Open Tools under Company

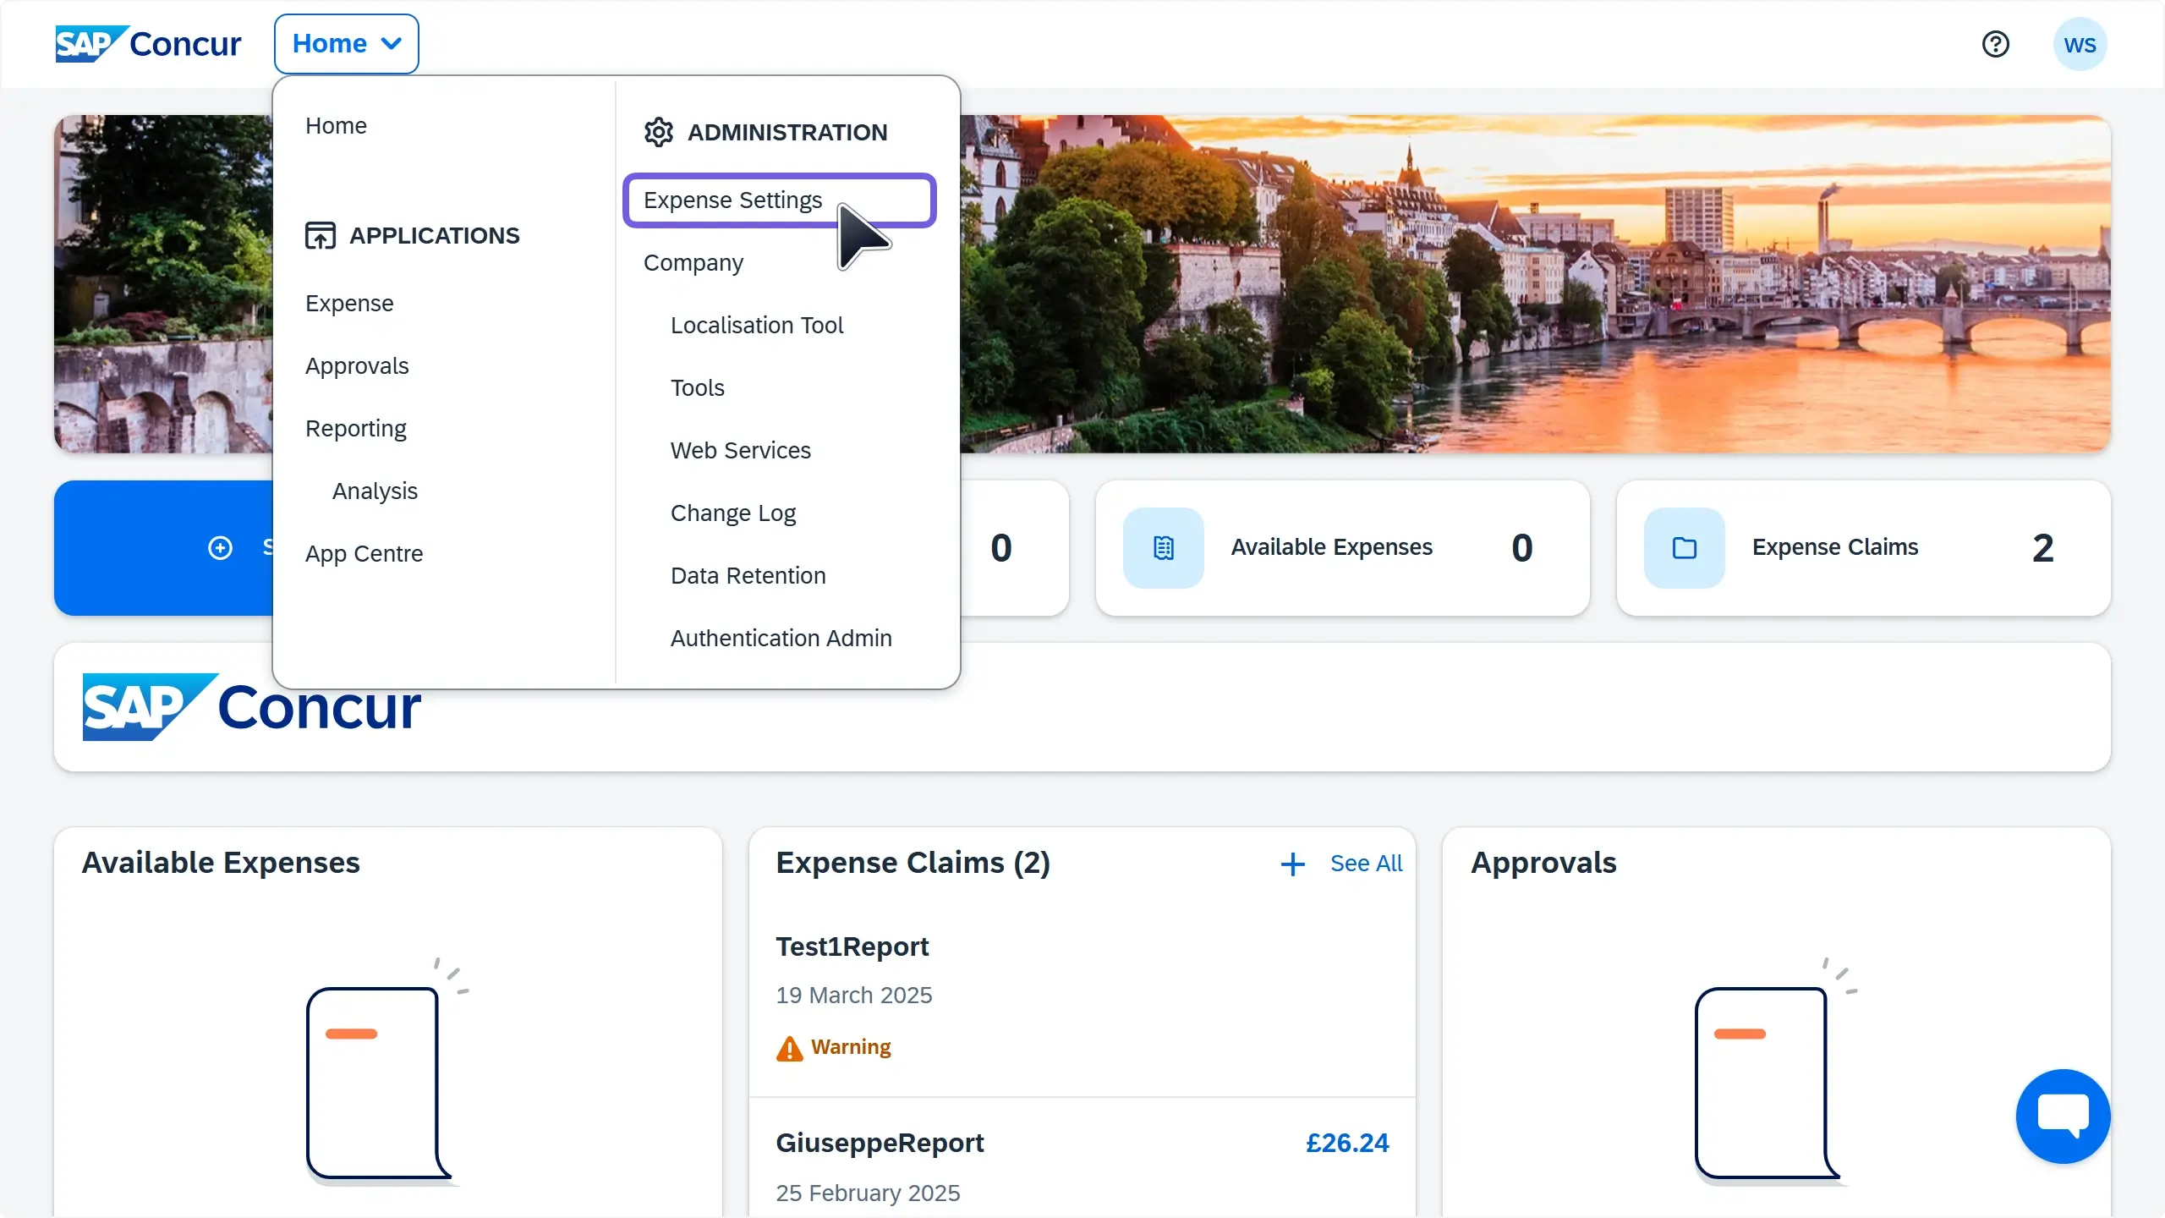click(698, 388)
